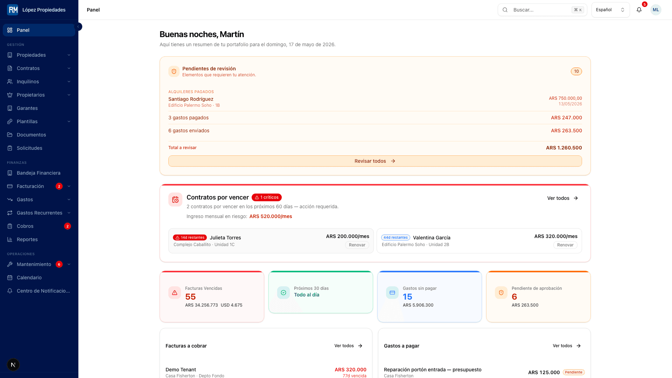
Task: Focus the Buscar search field
Action: point(542,10)
